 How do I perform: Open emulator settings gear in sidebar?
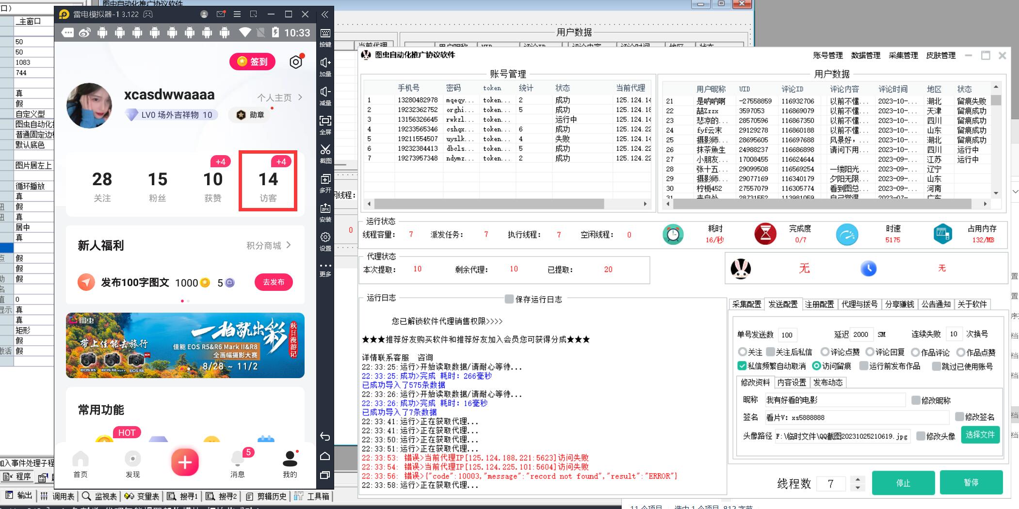click(325, 238)
